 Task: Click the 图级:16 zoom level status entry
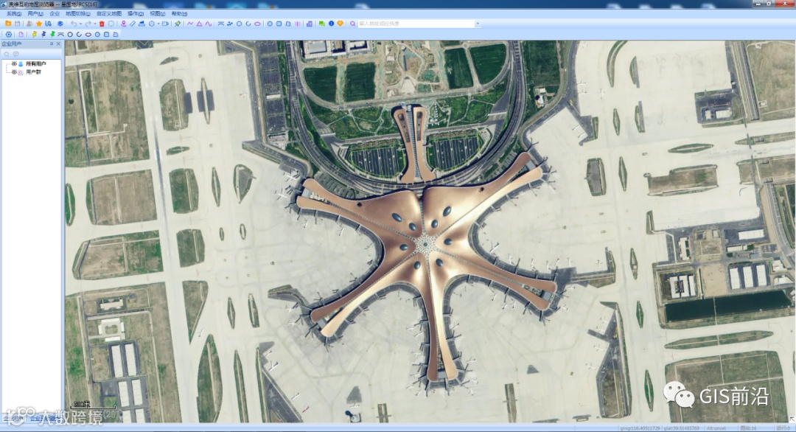749,428
